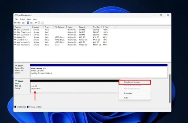Open the Action menu
This screenshot has width=188, height=123.
(x=22, y=19)
